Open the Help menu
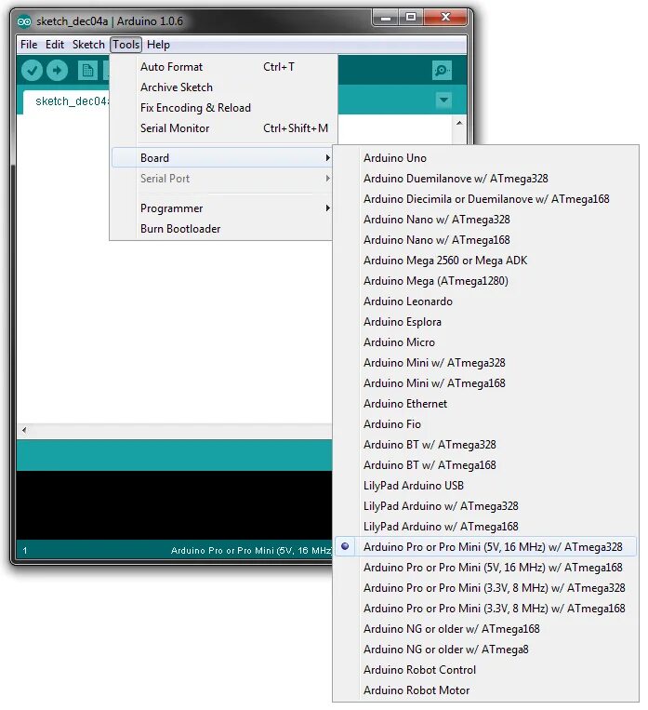The width and height of the screenshot is (648, 710). [158, 45]
